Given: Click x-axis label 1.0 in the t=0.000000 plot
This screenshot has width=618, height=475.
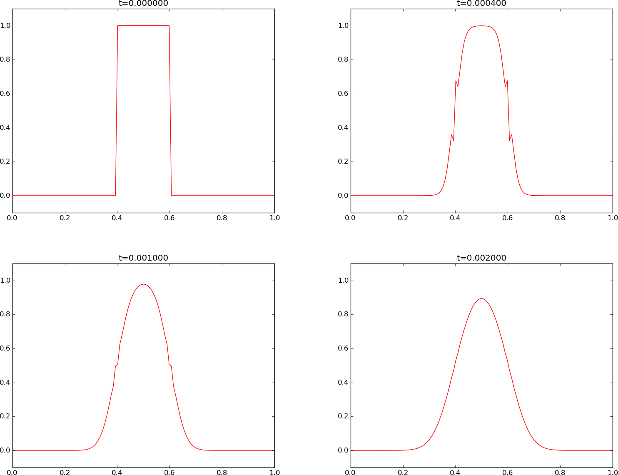Looking at the screenshot, I should 274,217.
